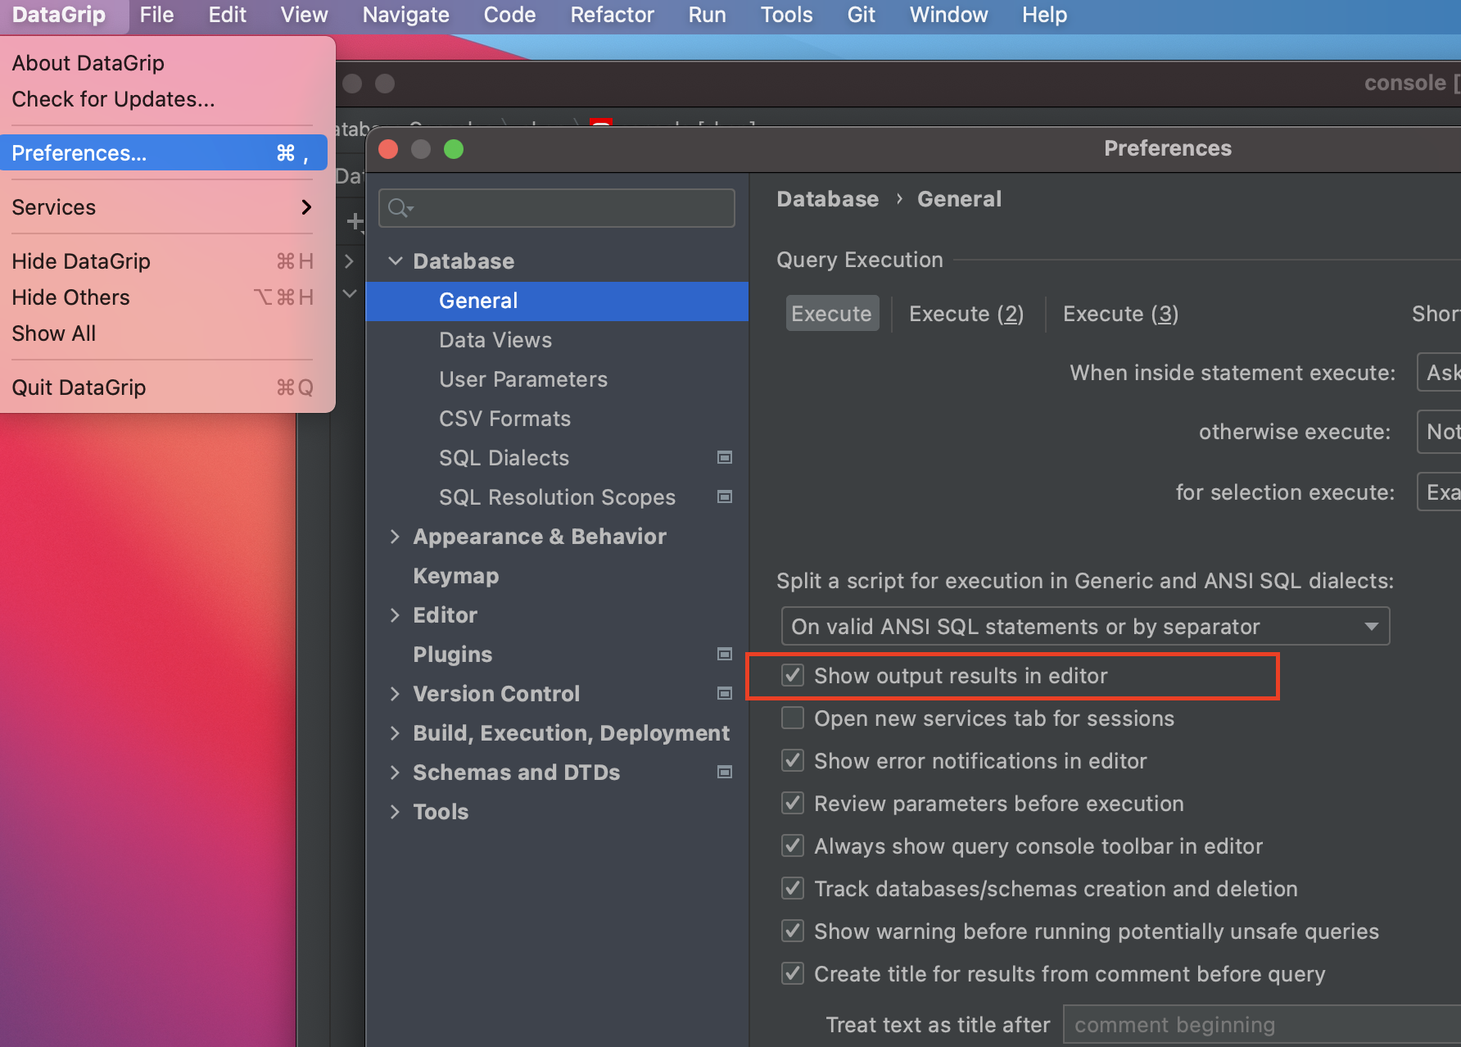Switch to the Execute (2) tab
This screenshot has width=1461, height=1047.
tap(966, 313)
